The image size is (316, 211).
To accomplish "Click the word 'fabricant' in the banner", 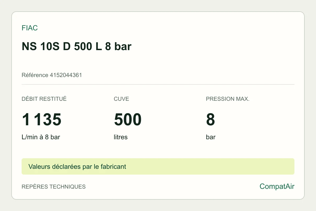I will pos(114,167).
